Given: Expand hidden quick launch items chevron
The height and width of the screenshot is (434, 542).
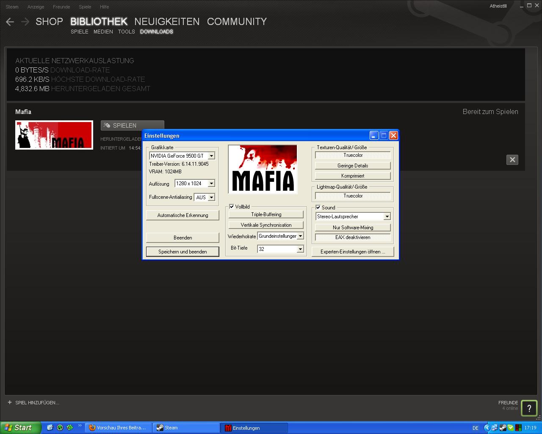Looking at the screenshot, I should click(x=80, y=426).
